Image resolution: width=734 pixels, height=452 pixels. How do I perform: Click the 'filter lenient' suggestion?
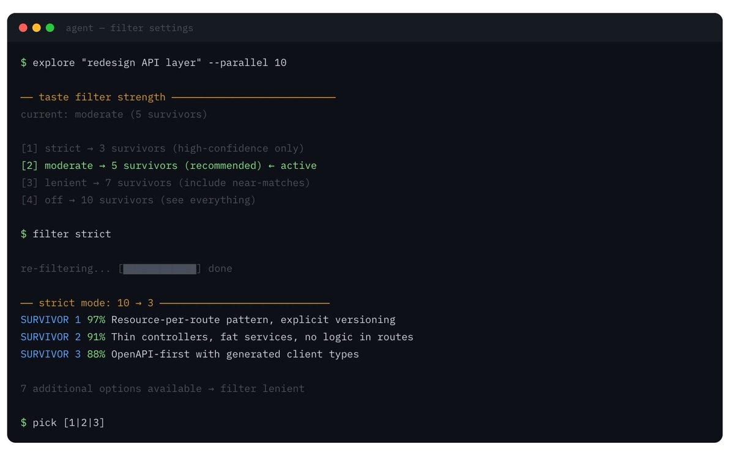pos(262,388)
